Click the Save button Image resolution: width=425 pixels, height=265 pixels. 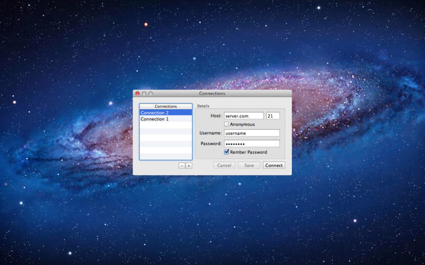coord(249,165)
